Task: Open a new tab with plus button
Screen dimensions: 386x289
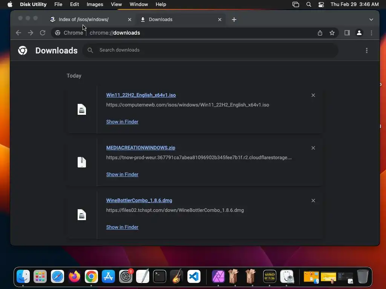Action: (234, 20)
